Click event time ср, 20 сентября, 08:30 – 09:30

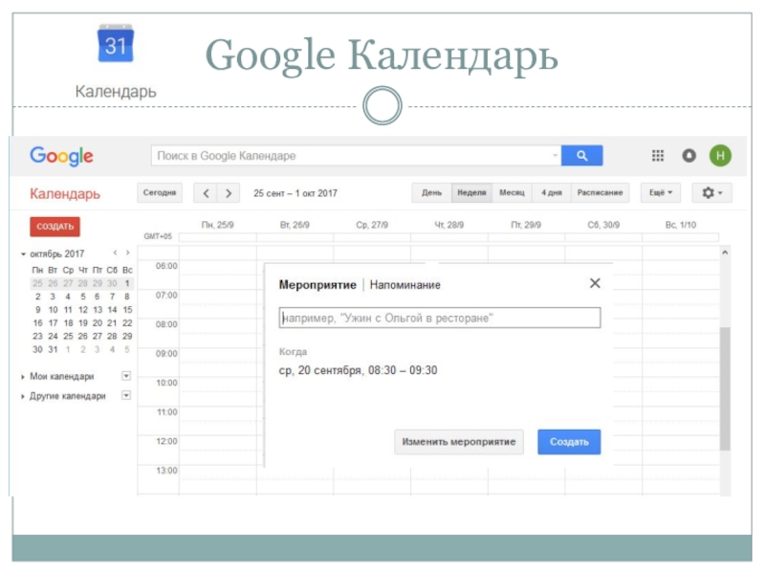[x=358, y=370]
